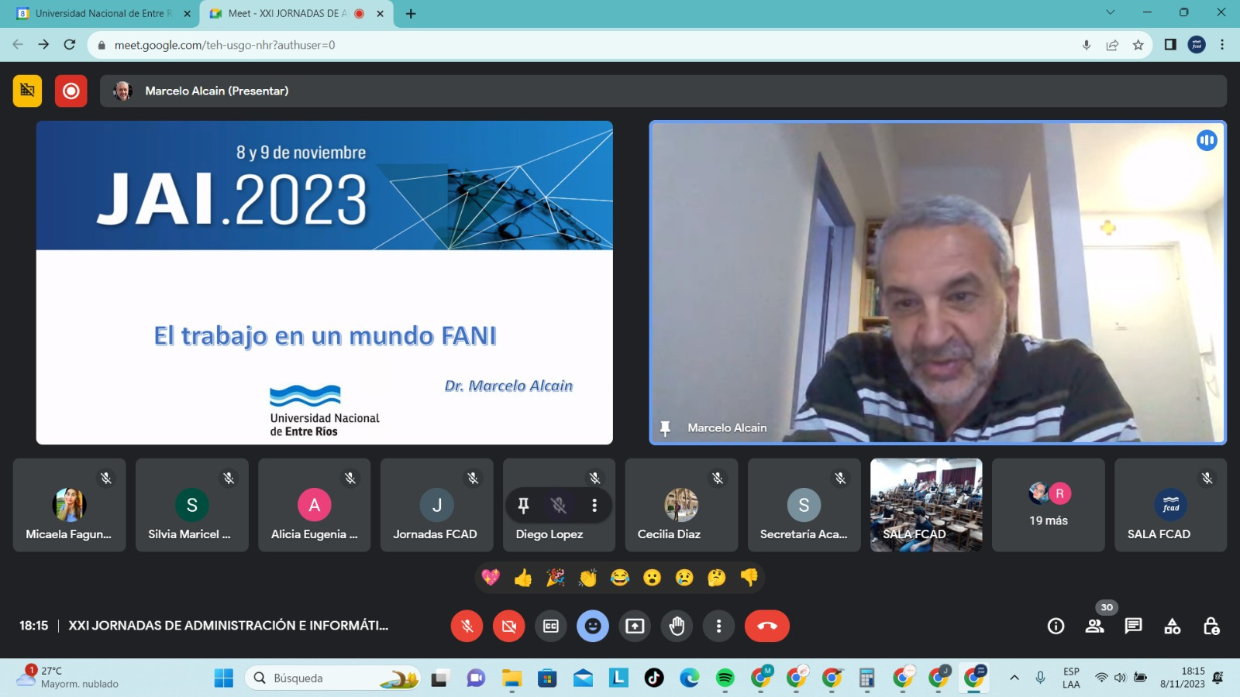The height and width of the screenshot is (697, 1240).
Task: Open meeting details info icon
Action: tap(1056, 626)
